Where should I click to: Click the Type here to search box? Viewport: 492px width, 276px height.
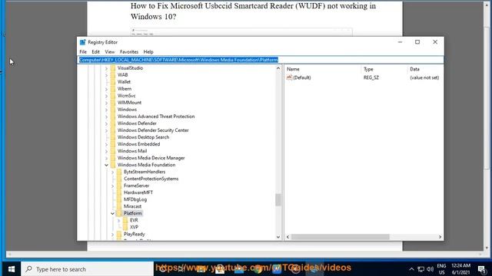pyautogui.click(x=87, y=269)
